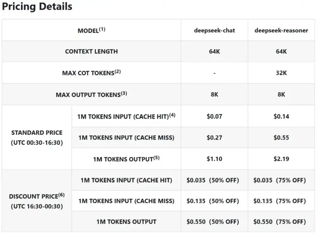The image size is (324, 234).
Task: Click the "$0.27" price cell
Action: (214, 138)
